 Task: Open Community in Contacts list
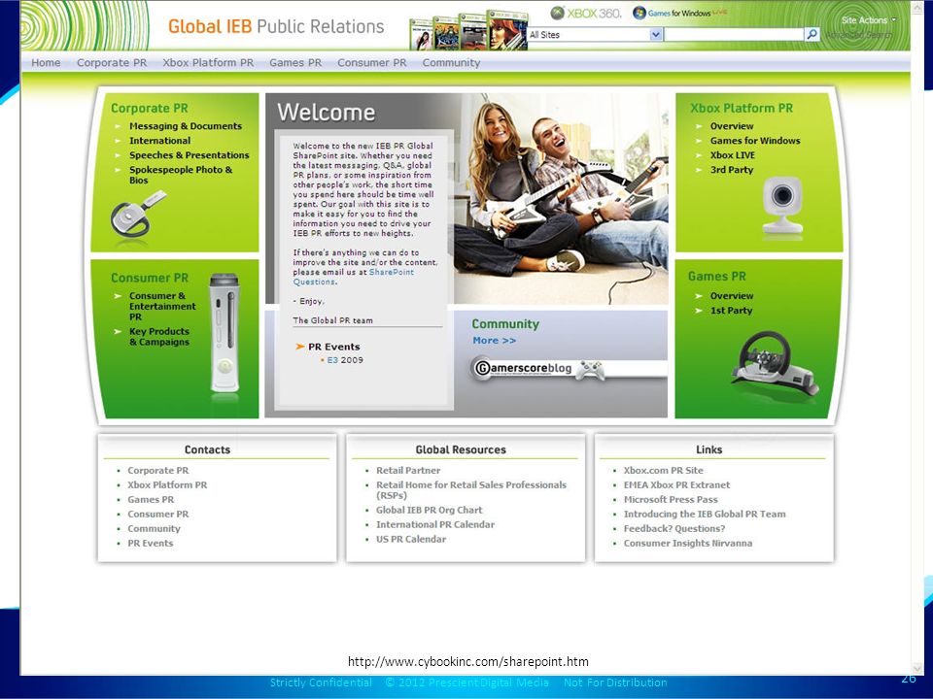(x=155, y=529)
